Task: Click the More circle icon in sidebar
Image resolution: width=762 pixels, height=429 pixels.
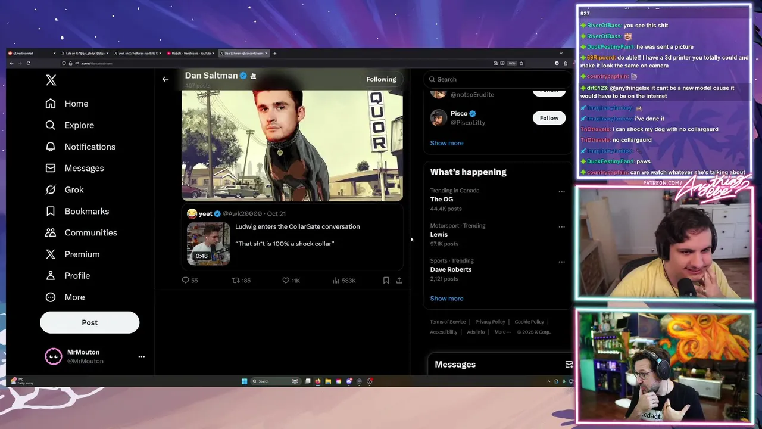Action: coord(51,297)
